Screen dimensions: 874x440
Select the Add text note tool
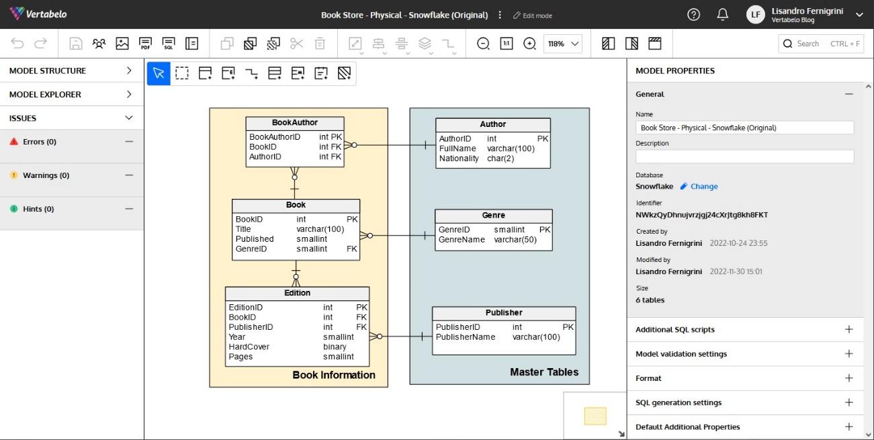point(321,73)
